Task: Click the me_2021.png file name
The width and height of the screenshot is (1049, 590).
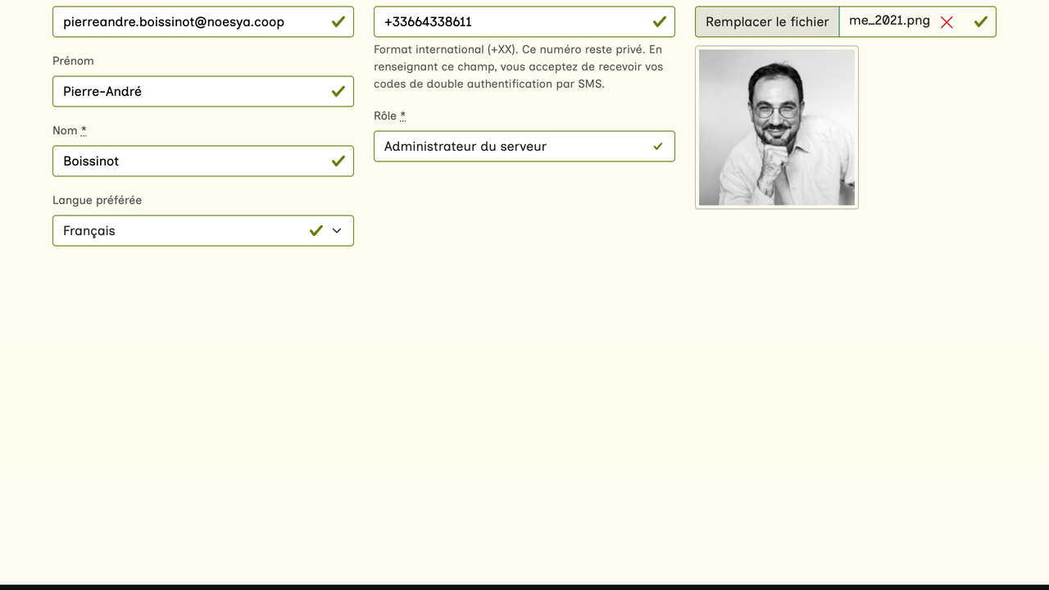Action: pos(889,21)
